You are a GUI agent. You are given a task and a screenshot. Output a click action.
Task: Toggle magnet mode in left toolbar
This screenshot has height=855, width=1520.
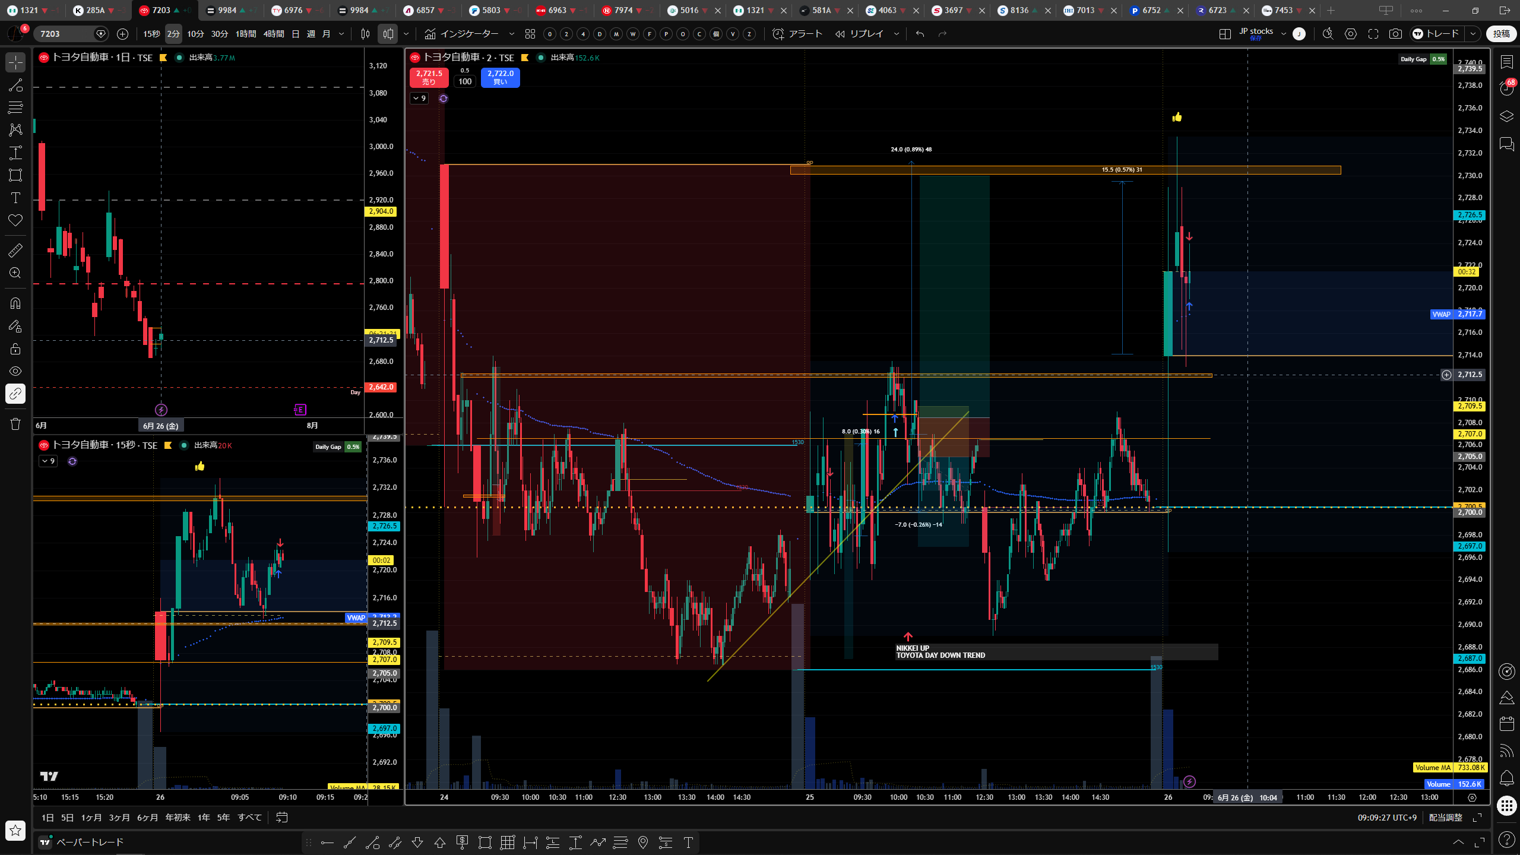click(x=15, y=303)
